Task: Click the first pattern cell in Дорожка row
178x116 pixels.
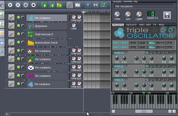Action: (x=86, y=26)
